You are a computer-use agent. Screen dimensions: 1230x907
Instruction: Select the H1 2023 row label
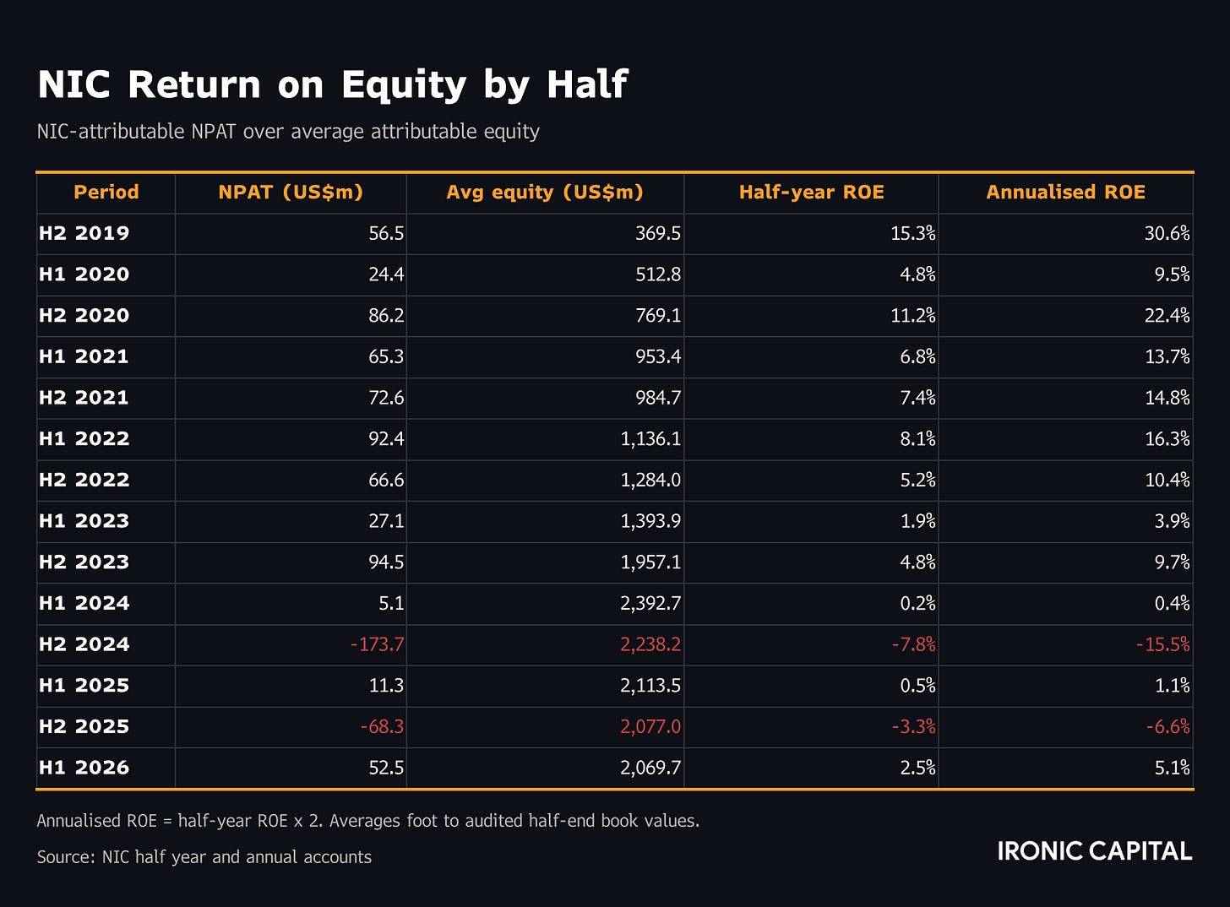click(84, 521)
